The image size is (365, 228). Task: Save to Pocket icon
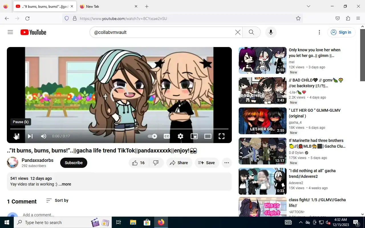click(338, 18)
